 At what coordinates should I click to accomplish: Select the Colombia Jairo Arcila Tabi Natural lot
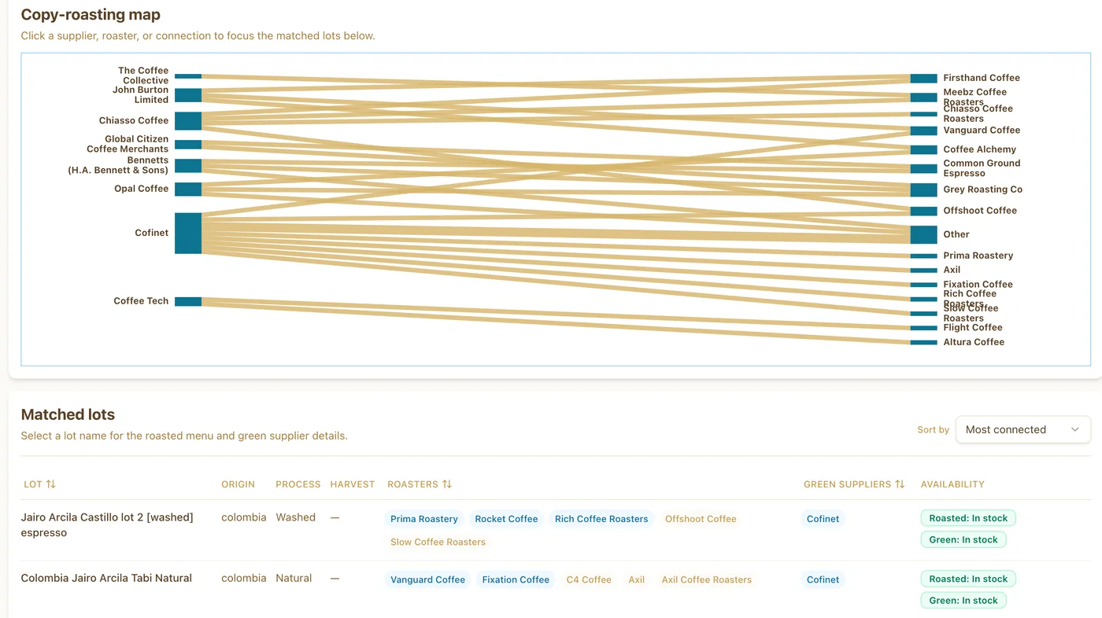106,578
